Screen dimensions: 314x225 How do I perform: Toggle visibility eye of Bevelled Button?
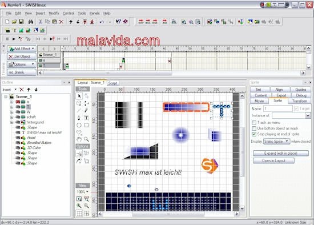pyautogui.click(x=18, y=143)
